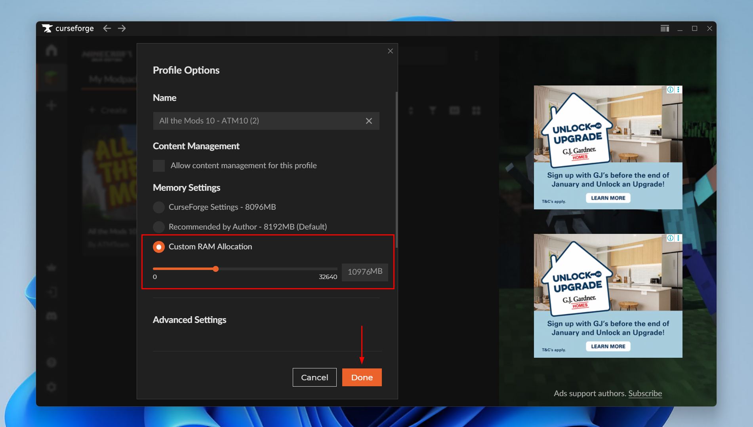Click the 10976MB memory value field
Viewport: 753px width, 427px height.
pos(365,271)
